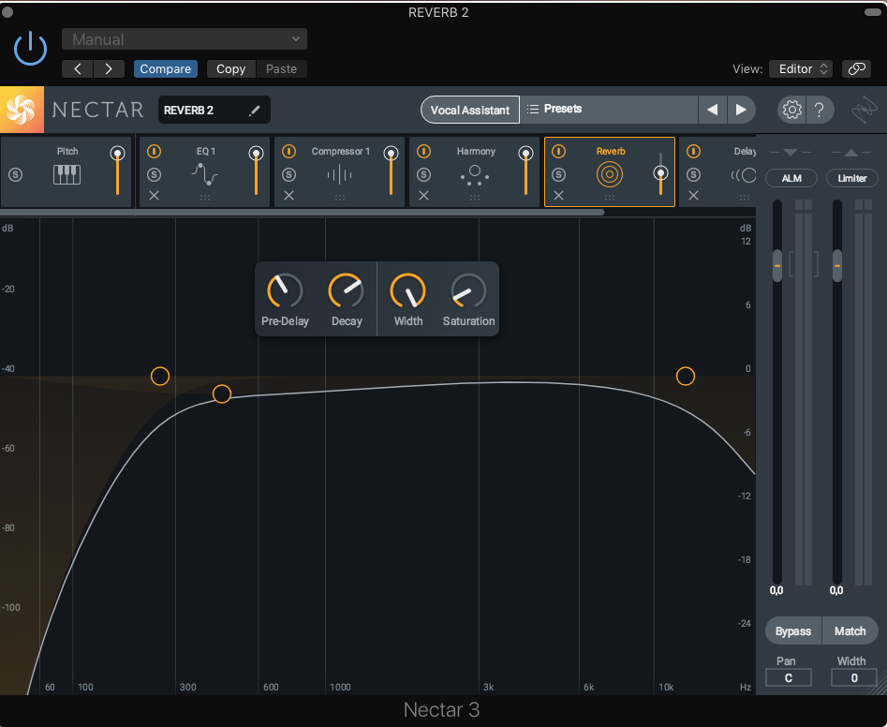This screenshot has width=887, height=727.
Task: Solo the Compressor 1 module
Action: (289, 175)
